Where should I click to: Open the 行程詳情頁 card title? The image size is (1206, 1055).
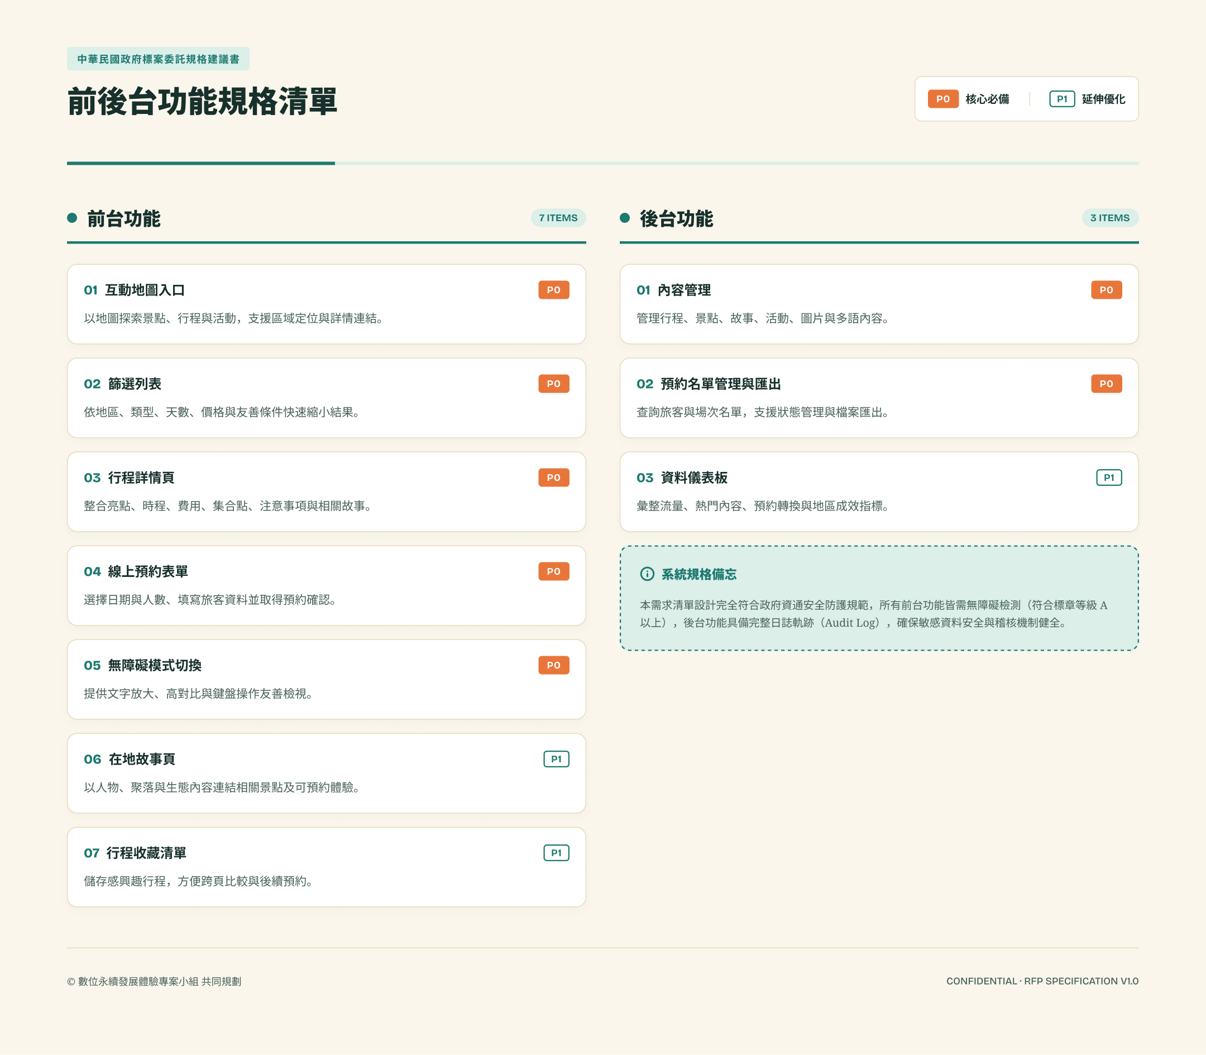pyautogui.click(x=141, y=478)
